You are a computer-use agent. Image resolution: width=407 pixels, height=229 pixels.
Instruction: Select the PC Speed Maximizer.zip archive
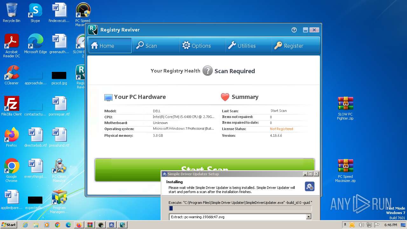[345, 170]
